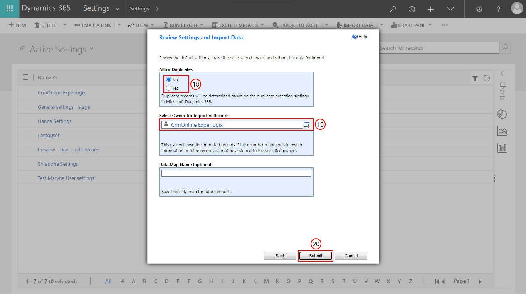This screenshot has height=294, width=526.
Task: Click Email a Link command
Action: coord(92,25)
